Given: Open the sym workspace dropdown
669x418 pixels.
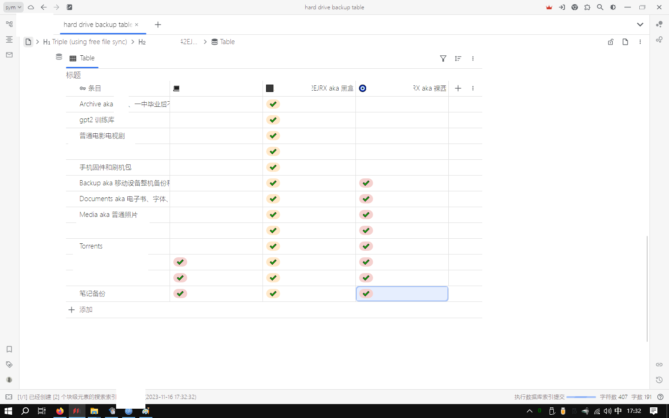Looking at the screenshot, I should coord(13,7).
